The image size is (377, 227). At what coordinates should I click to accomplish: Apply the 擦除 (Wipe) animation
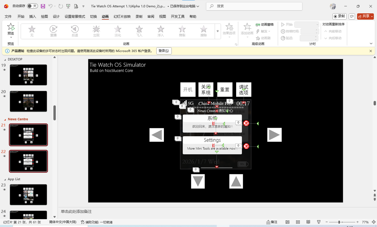[203, 31]
